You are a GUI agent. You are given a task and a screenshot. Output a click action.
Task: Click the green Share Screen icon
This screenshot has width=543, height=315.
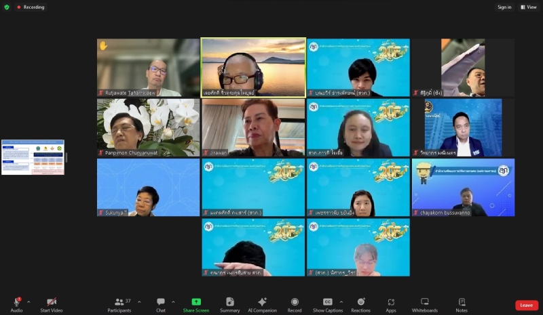click(196, 302)
